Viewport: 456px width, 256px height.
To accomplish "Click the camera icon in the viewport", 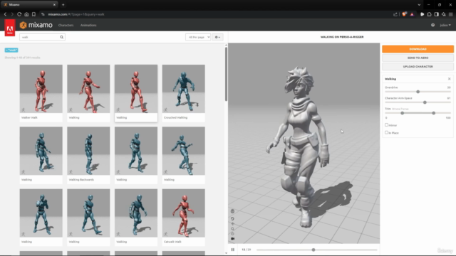I will click(232, 239).
